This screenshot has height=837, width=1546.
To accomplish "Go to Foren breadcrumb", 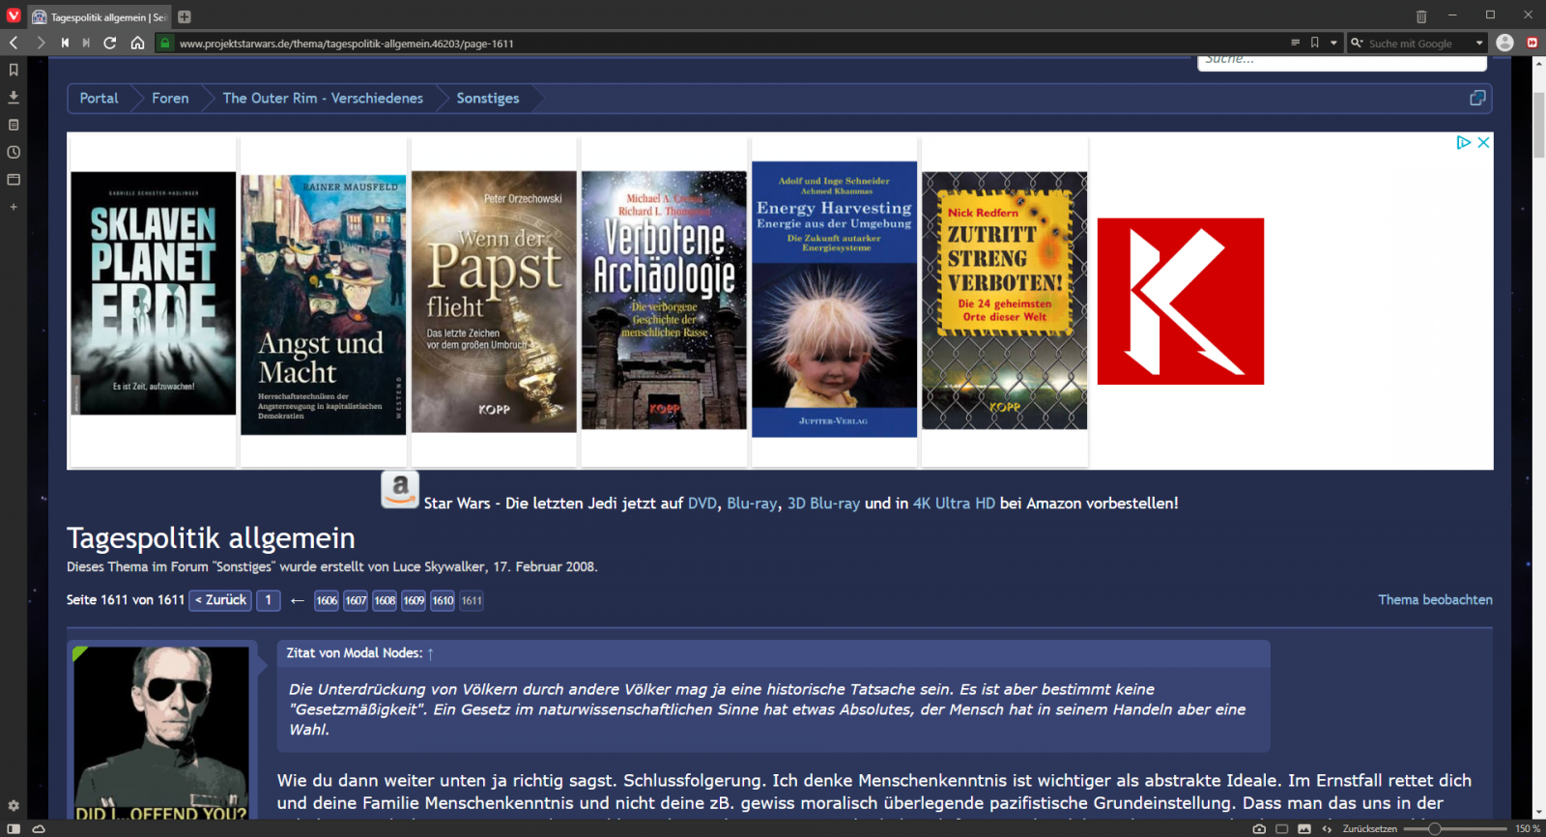I will 170,98.
